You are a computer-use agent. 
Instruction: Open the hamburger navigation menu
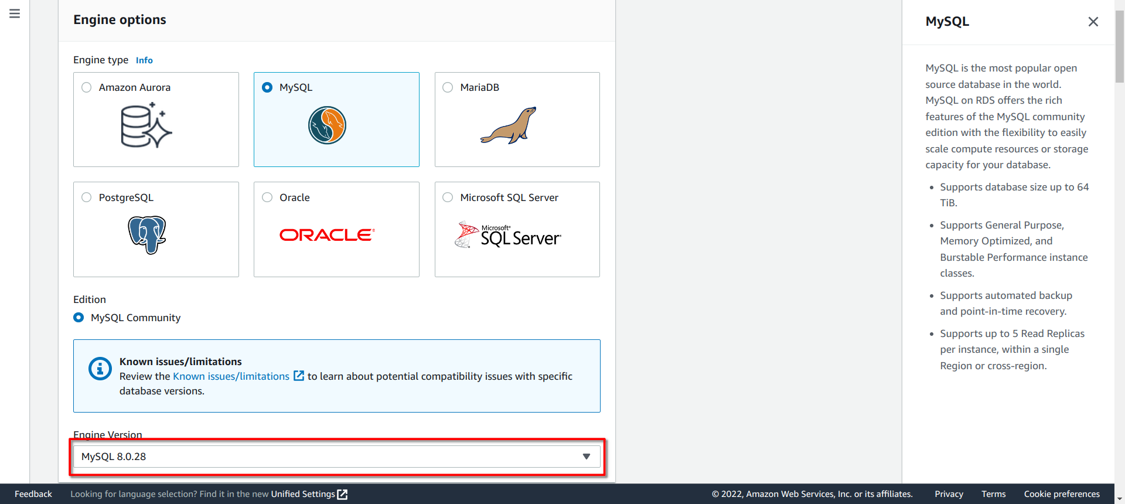click(15, 13)
